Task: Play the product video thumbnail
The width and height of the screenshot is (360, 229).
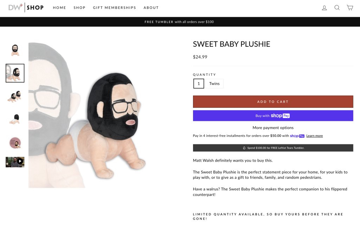Action: (15, 162)
